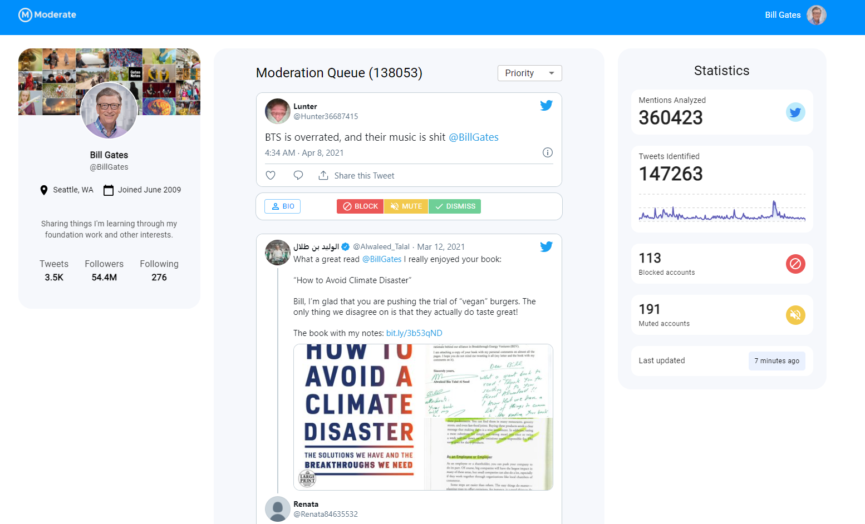Click the 'Moderation Queue (138053)' heading
Screen dimensions: 865x524
[339, 73]
